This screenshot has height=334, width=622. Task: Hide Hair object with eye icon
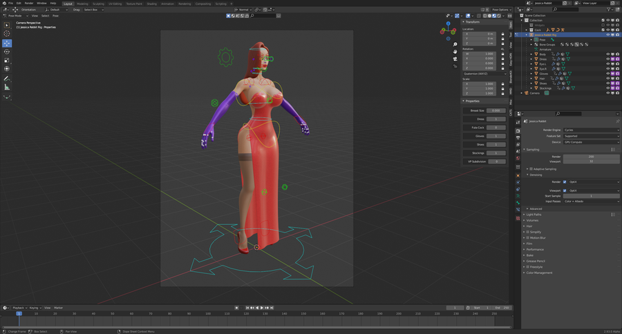[607, 79]
